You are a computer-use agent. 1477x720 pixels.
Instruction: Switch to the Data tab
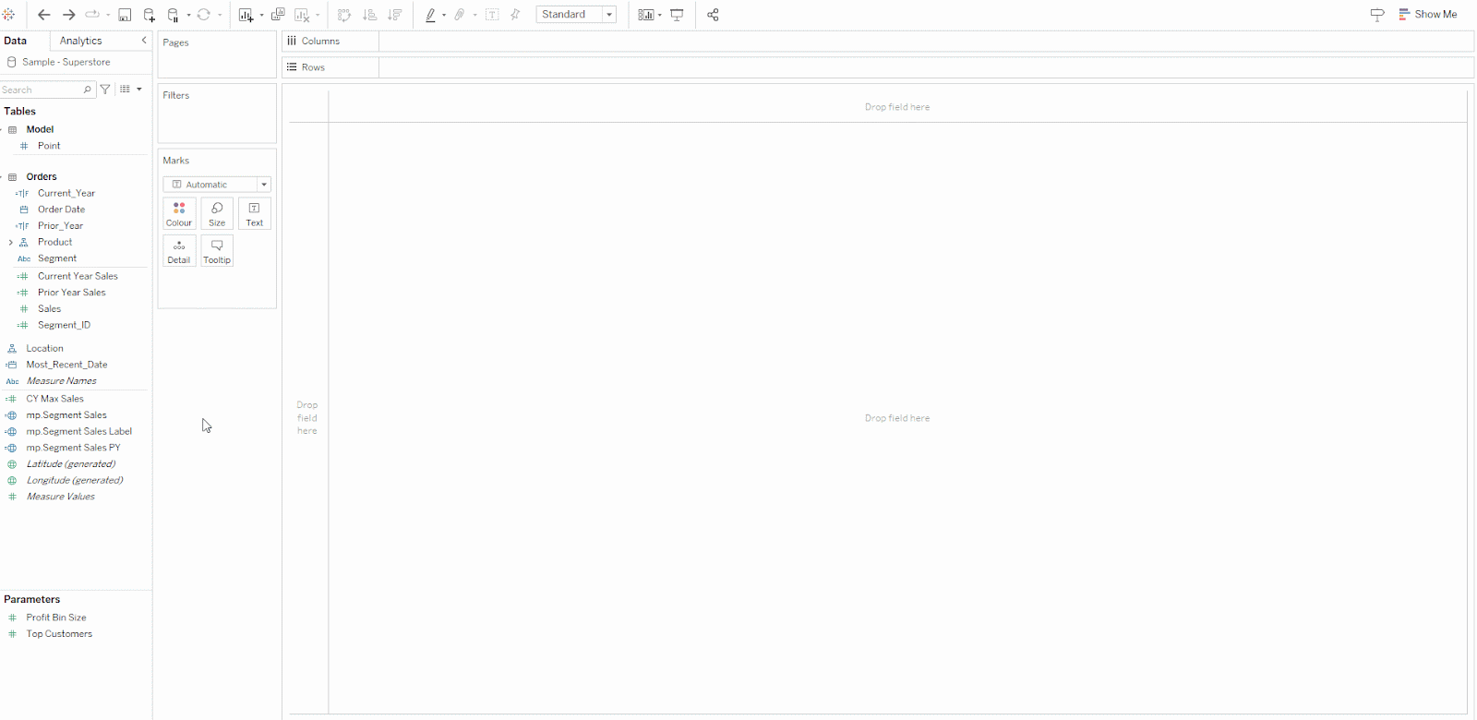click(16, 41)
